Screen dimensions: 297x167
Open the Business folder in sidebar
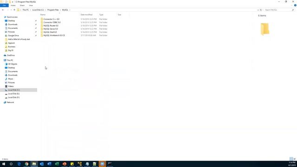click(x=12, y=47)
